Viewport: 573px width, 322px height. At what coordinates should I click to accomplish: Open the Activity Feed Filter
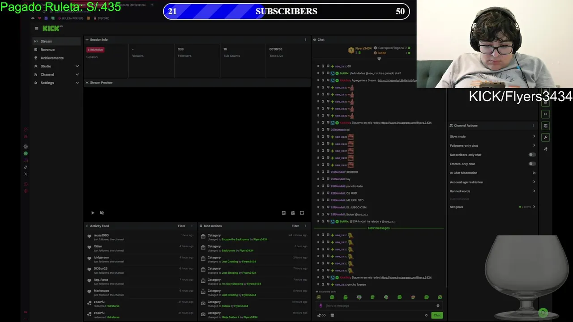point(182,226)
